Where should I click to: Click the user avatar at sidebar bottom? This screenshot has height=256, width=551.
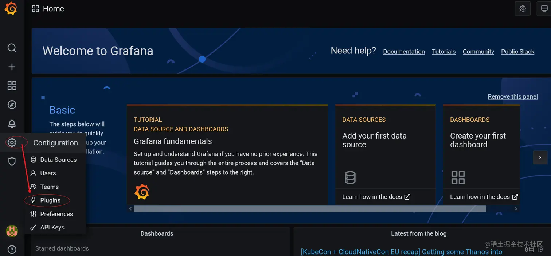coord(12,231)
